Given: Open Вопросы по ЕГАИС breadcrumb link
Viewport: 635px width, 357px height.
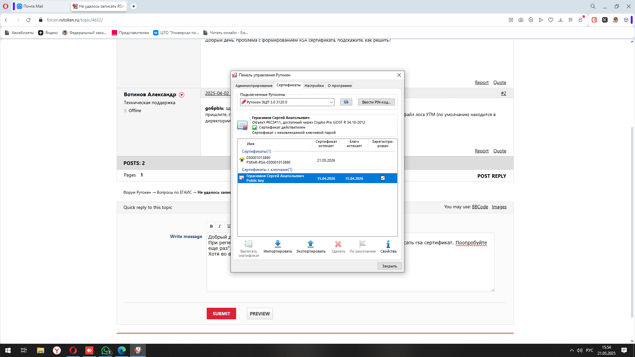Looking at the screenshot, I should (x=174, y=192).
